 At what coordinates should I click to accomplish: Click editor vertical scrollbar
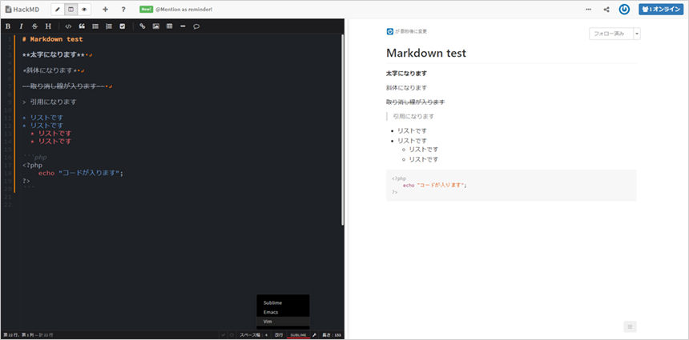coord(343,130)
